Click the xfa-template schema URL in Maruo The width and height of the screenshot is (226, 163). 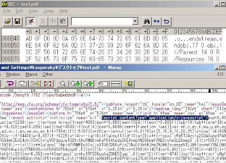[51, 104]
